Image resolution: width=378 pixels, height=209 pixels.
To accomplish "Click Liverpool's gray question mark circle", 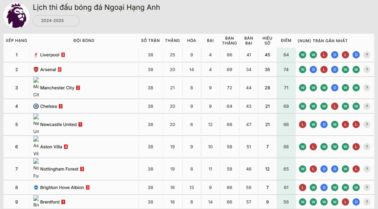I will pyautogui.click(x=367, y=55).
